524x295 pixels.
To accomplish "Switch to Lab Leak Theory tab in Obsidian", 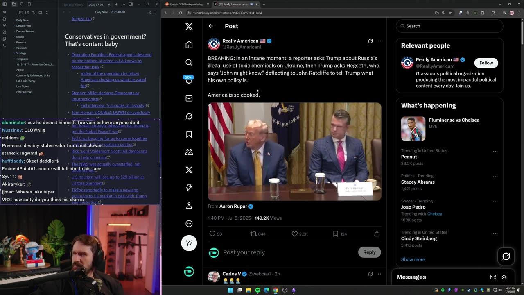I will tap(73, 5).
